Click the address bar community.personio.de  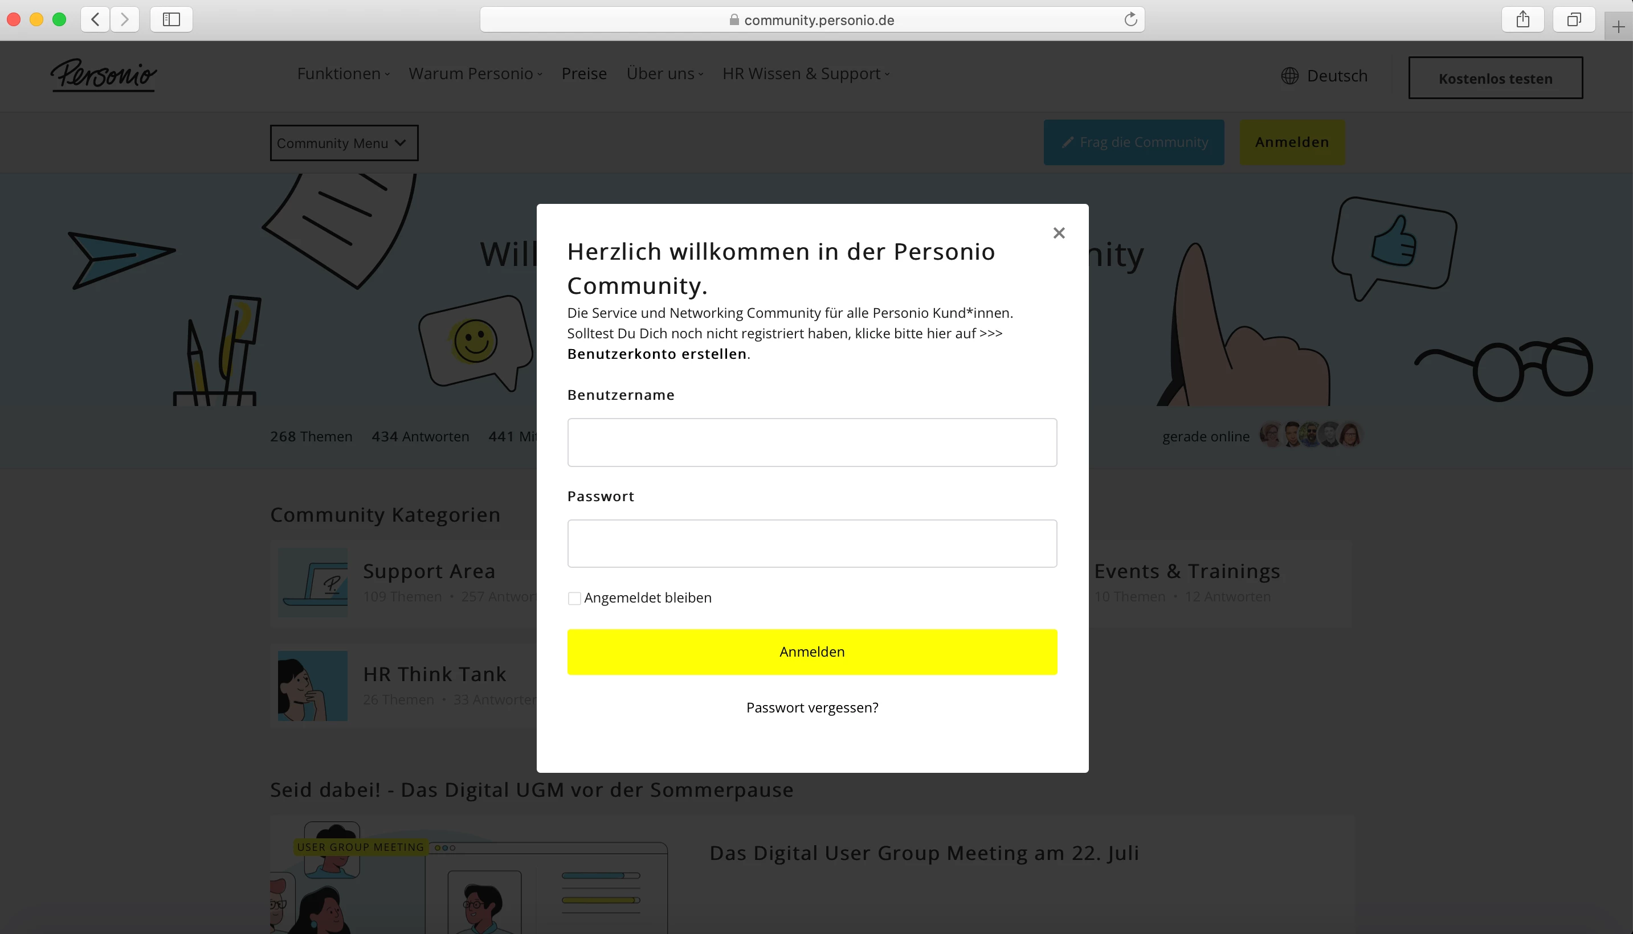pyautogui.click(x=812, y=19)
